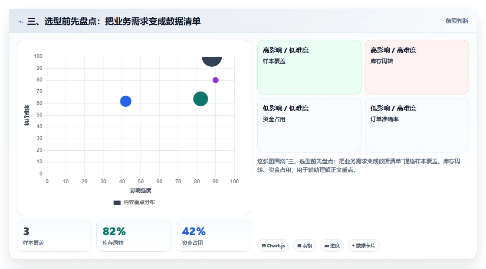Toggle the 内容重点分布 legend color box
The height and width of the screenshot is (269, 486).
tap(117, 202)
